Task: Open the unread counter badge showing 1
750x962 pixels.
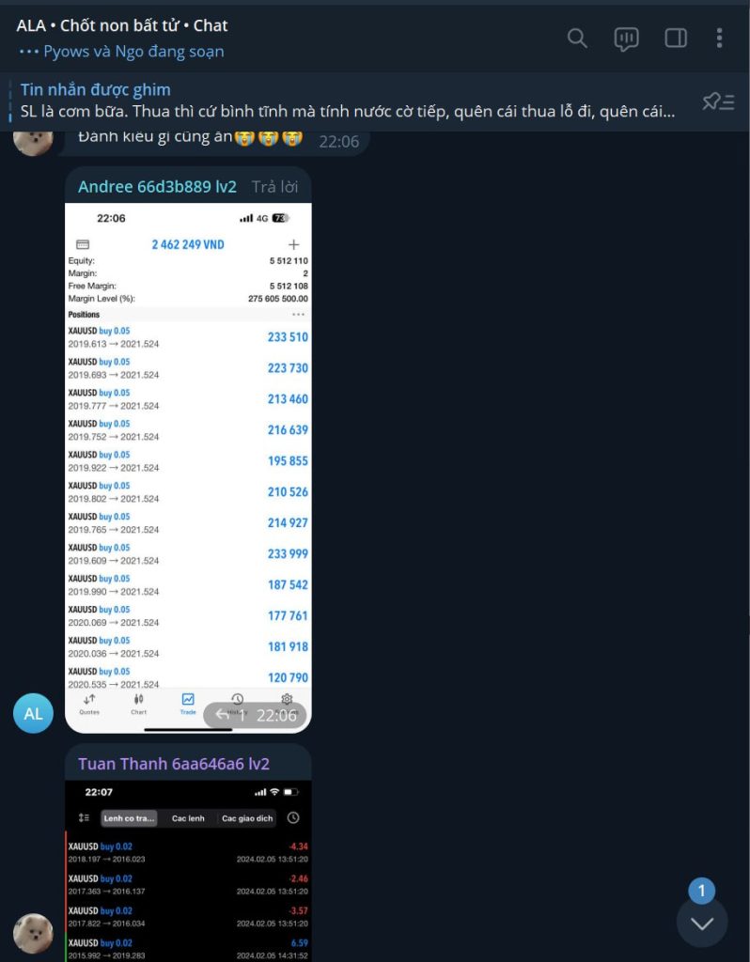Action: (701, 891)
